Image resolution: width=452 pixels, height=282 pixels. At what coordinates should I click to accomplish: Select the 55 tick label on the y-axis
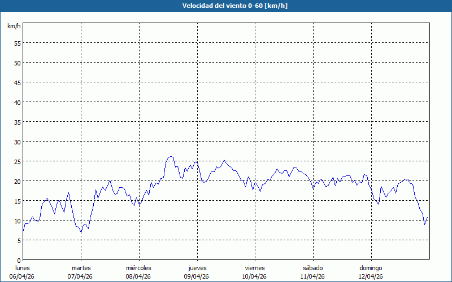[x=17, y=43]
